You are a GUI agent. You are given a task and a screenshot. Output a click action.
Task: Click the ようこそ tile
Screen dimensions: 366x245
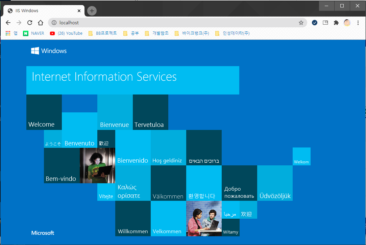53,139
